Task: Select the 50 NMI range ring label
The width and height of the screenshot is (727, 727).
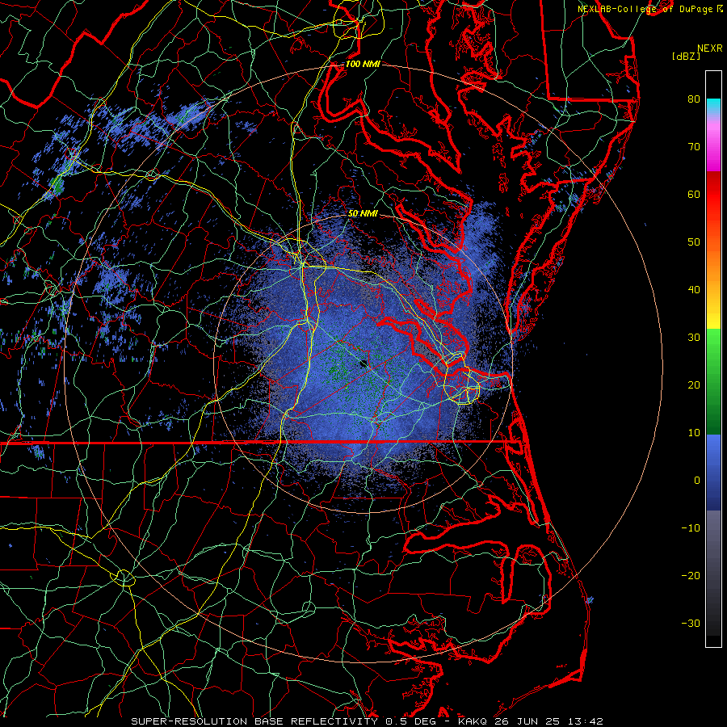Action: pos(363,214)
